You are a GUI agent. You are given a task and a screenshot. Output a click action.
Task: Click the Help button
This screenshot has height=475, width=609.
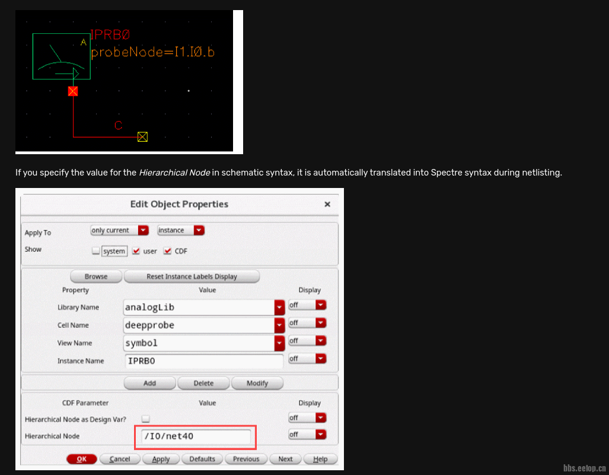320,459
